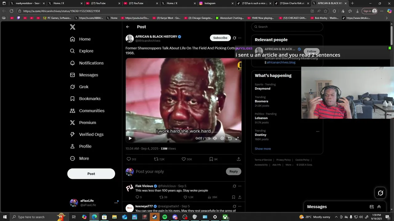Image resolution: width=394 pixels, height=221 pixels.
Task: Go back with the Post arrow
Action: [x=128, y=27]
